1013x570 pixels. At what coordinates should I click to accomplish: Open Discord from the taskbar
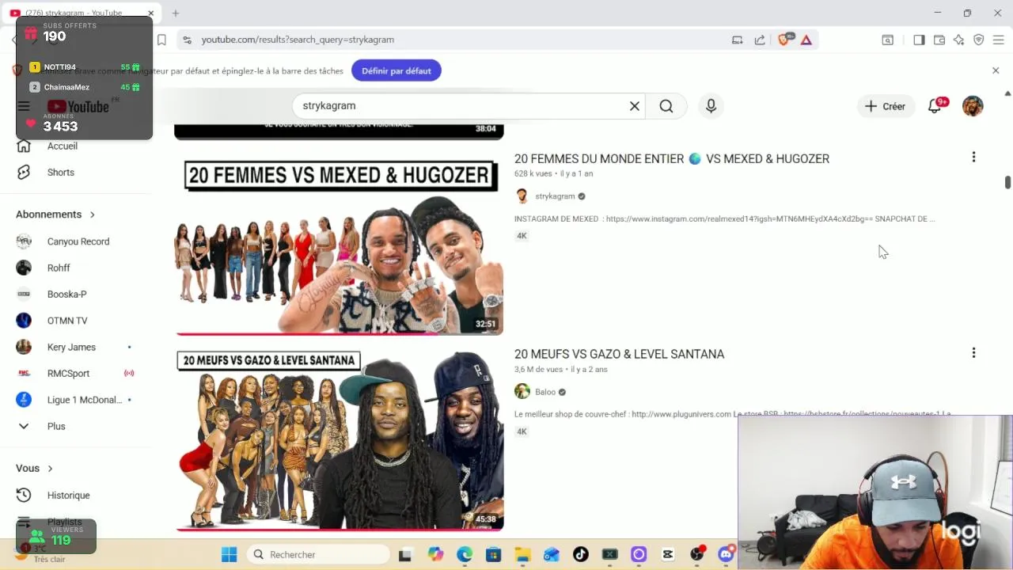click(726, 554)
